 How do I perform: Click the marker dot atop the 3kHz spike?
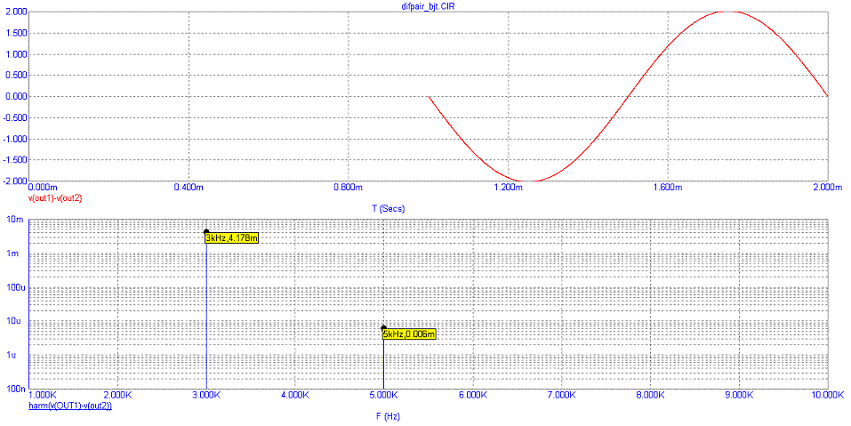click(x=206, y=232)
